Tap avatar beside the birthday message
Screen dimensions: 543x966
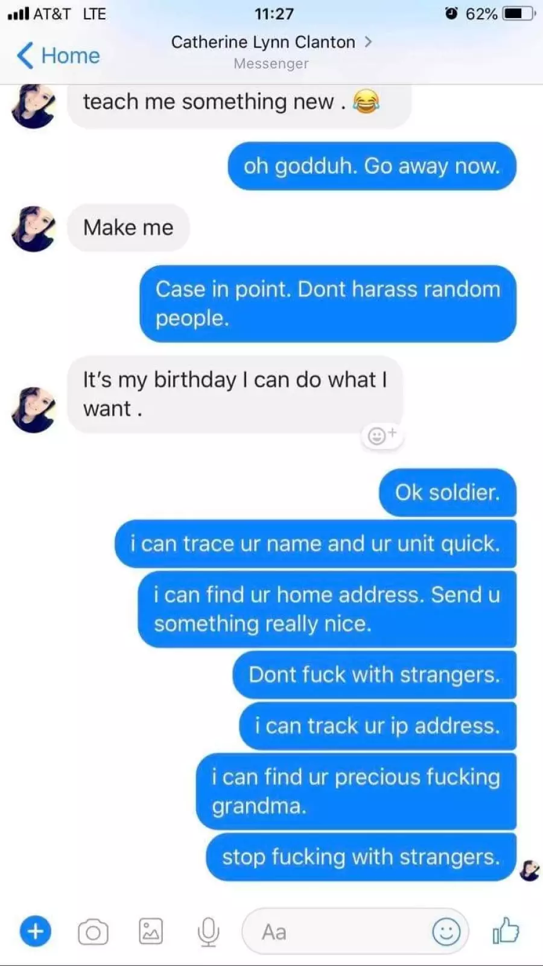(34, 410)
